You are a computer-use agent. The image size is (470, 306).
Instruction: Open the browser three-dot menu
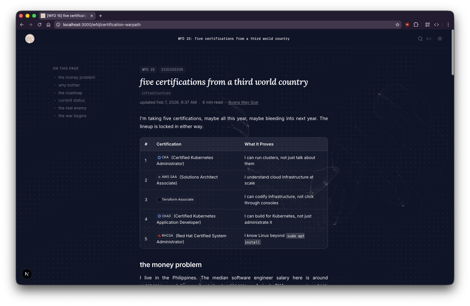coord(448,25)
